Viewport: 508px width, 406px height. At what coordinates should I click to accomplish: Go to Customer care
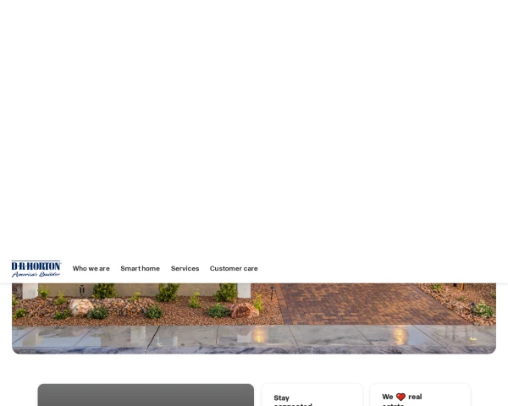[x=234, y=268]
